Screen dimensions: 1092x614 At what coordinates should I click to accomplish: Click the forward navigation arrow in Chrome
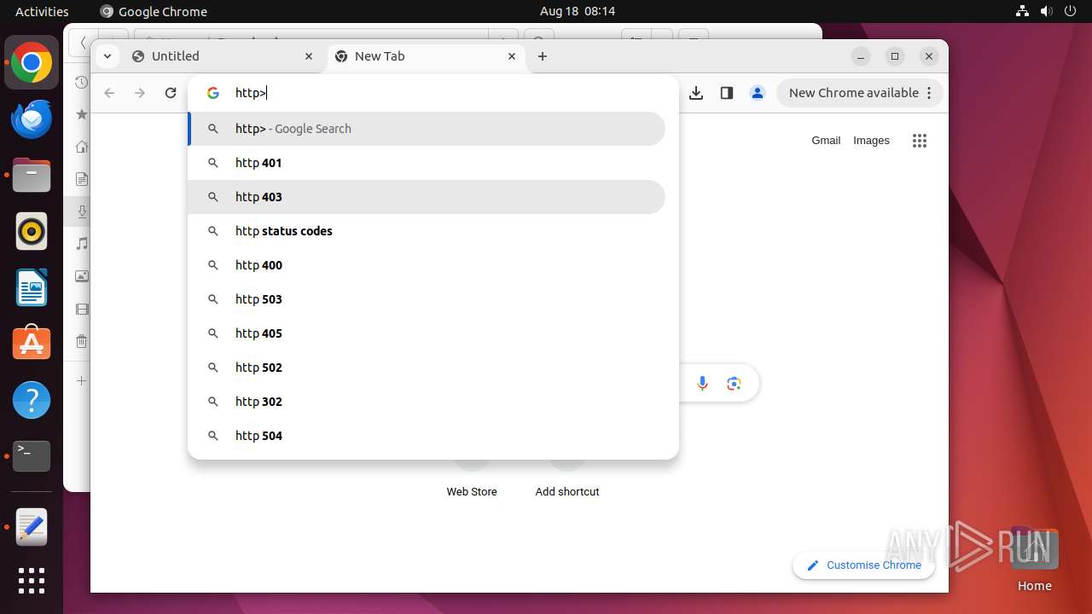[x=140, y=93]
